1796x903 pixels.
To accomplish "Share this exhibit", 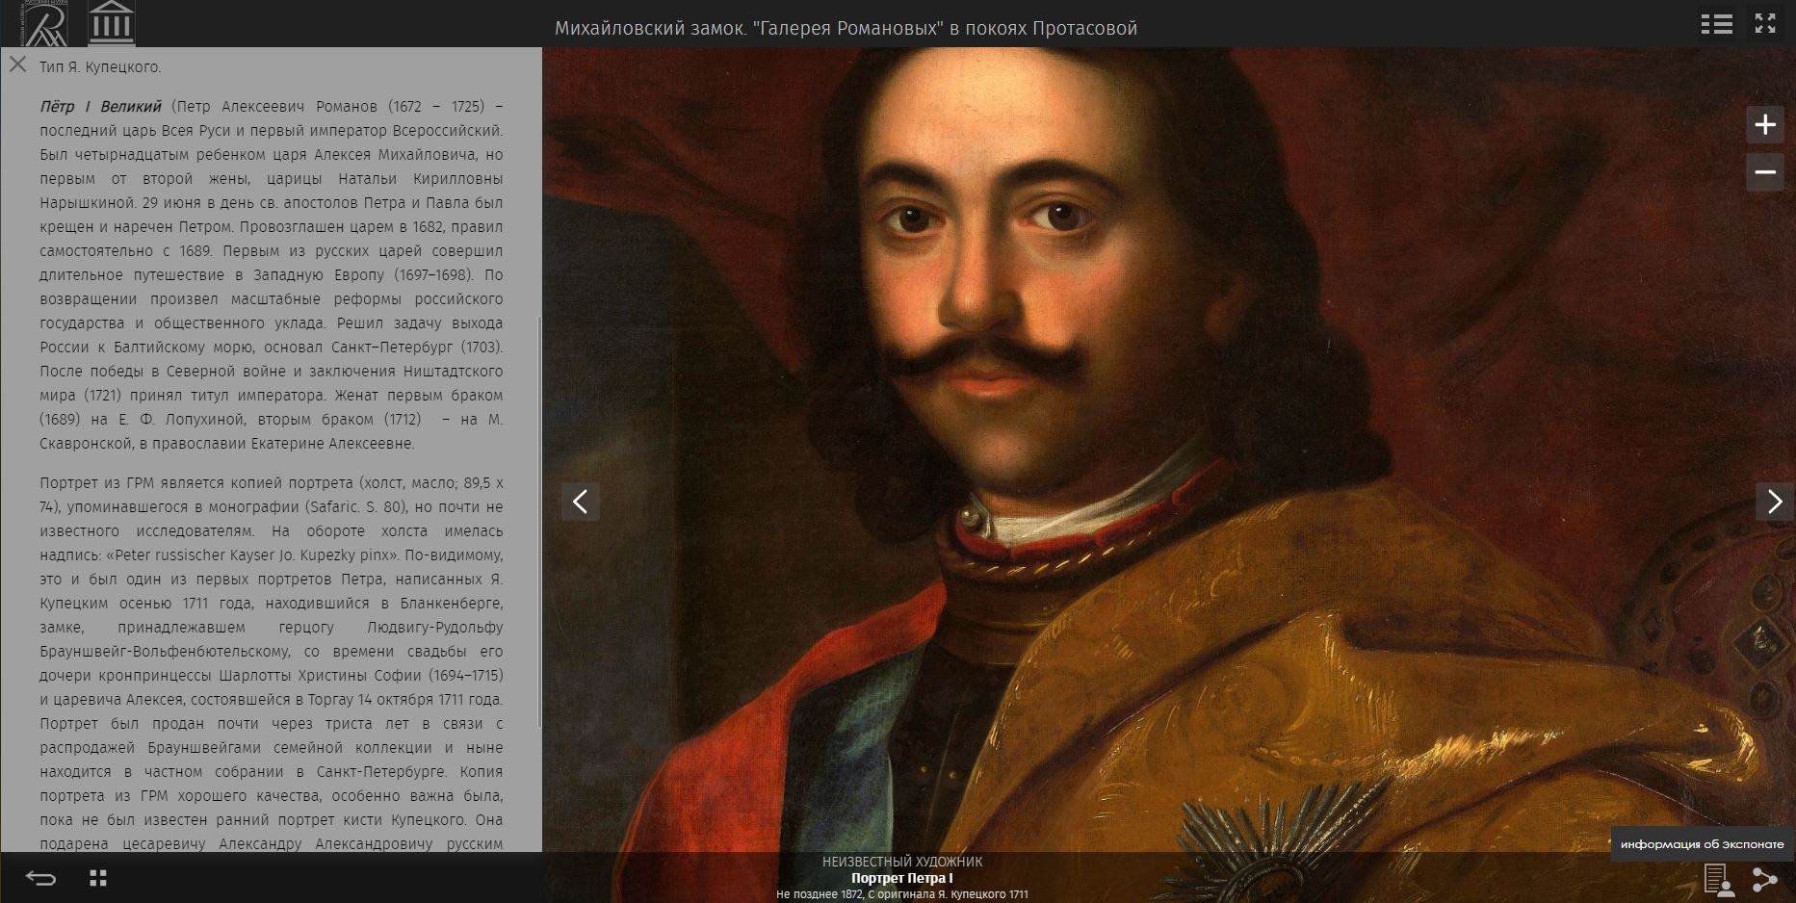I will pyautogui.click(x=1764, y=879).
